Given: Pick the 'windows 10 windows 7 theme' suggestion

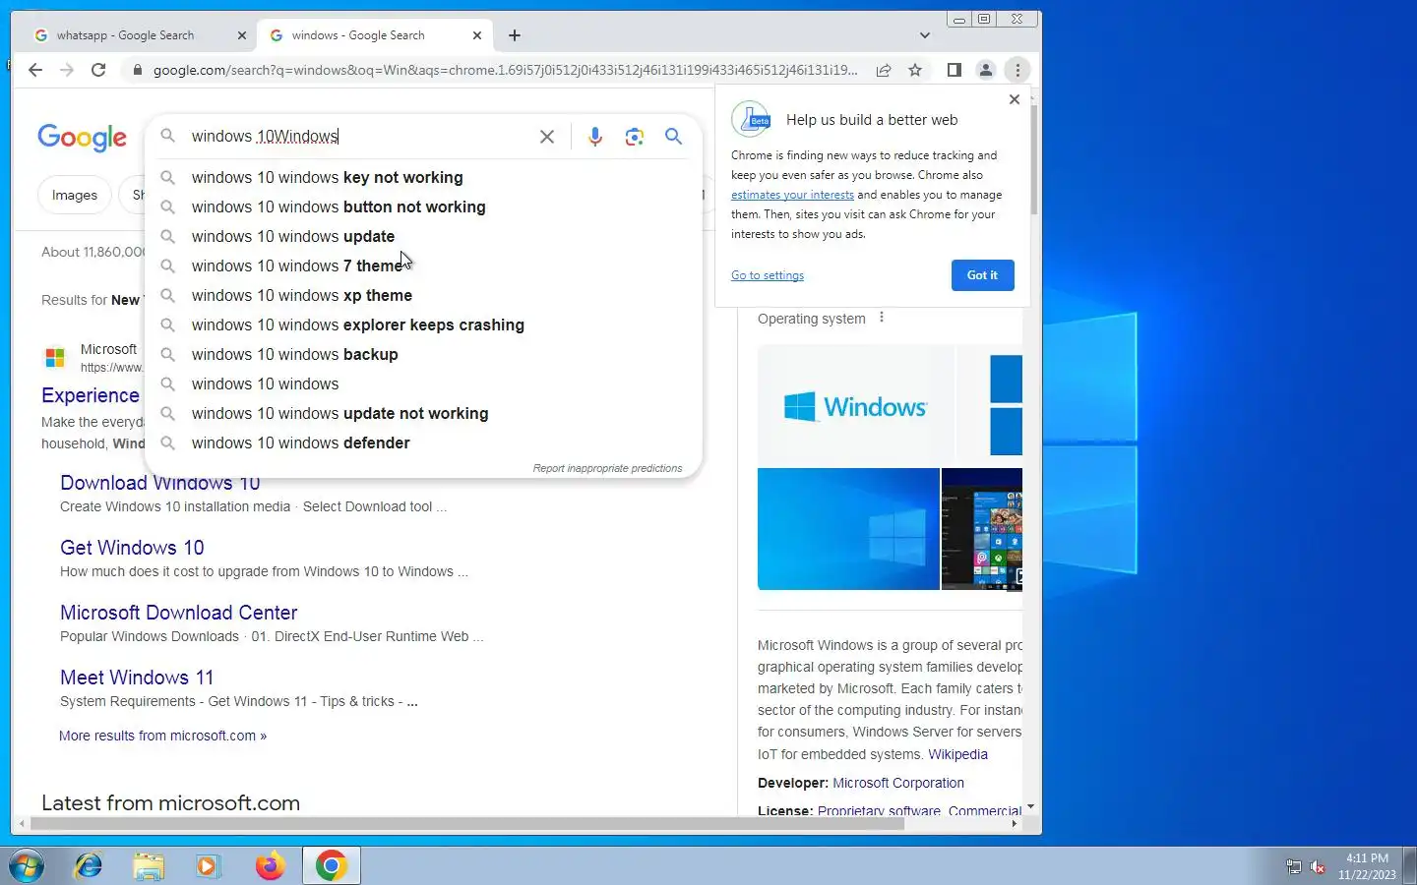Looking at the screenshot, I should point(423,265).
